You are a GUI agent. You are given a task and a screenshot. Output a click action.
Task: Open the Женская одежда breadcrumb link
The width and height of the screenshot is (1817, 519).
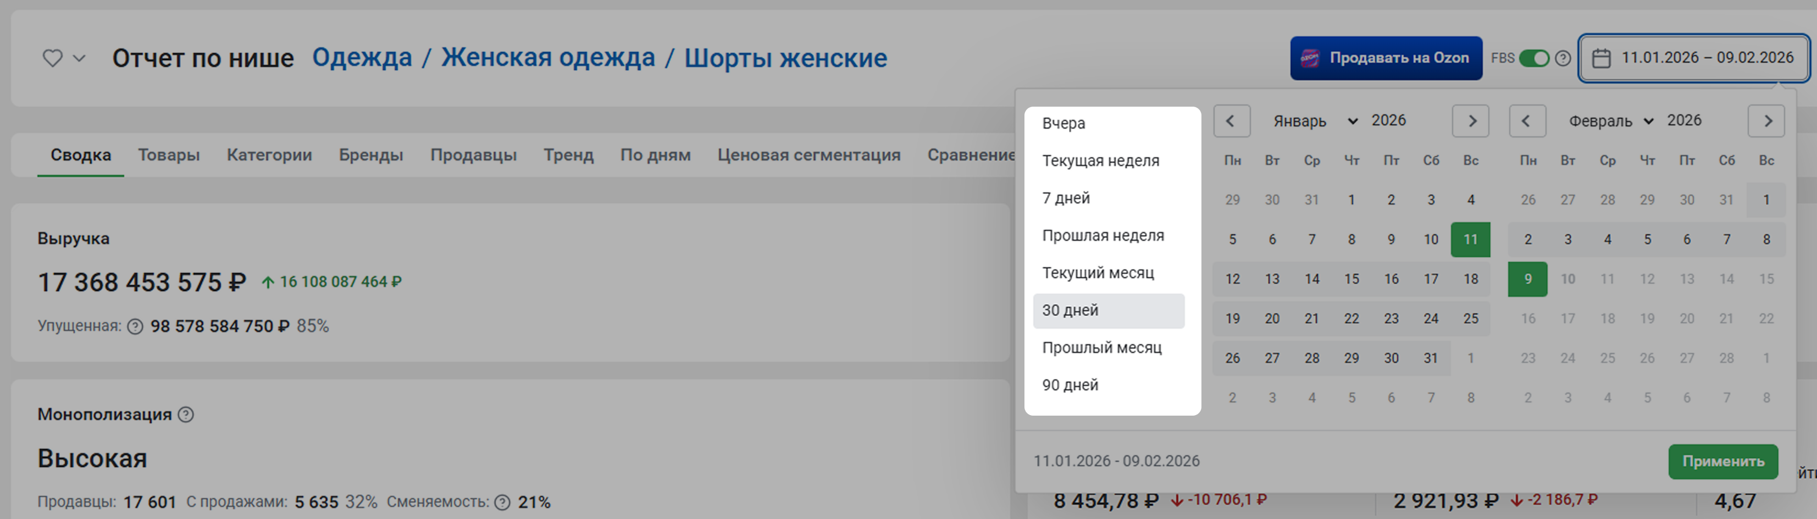547,58
